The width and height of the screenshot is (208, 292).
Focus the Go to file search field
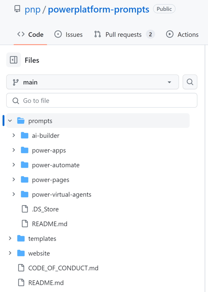(x=102, y=100)
